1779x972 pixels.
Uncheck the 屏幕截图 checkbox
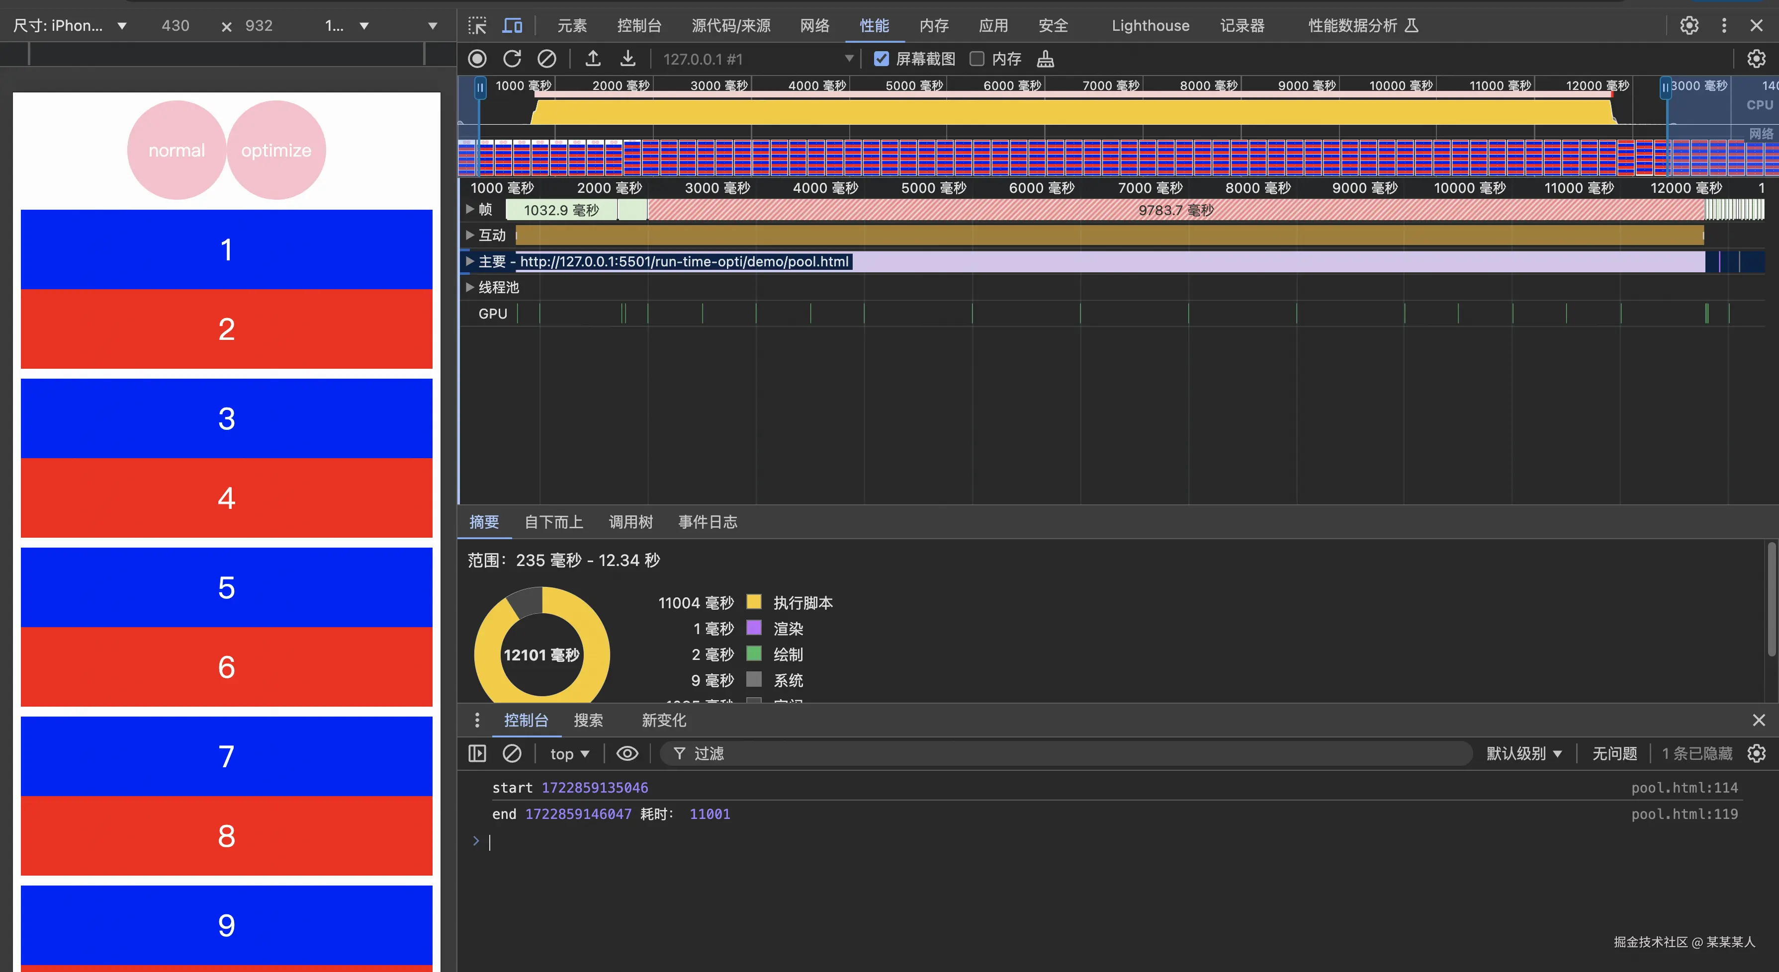coord(881,59)
